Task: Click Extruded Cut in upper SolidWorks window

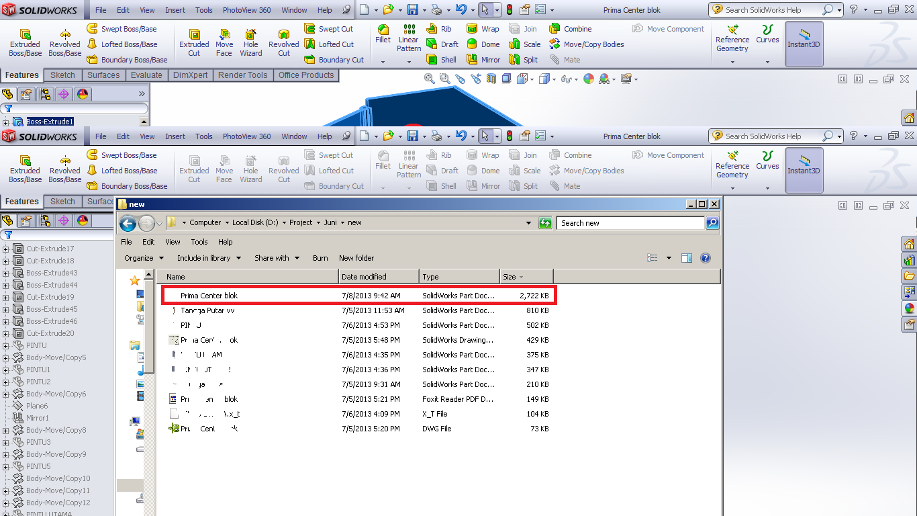Action: (x=194, y=43)
